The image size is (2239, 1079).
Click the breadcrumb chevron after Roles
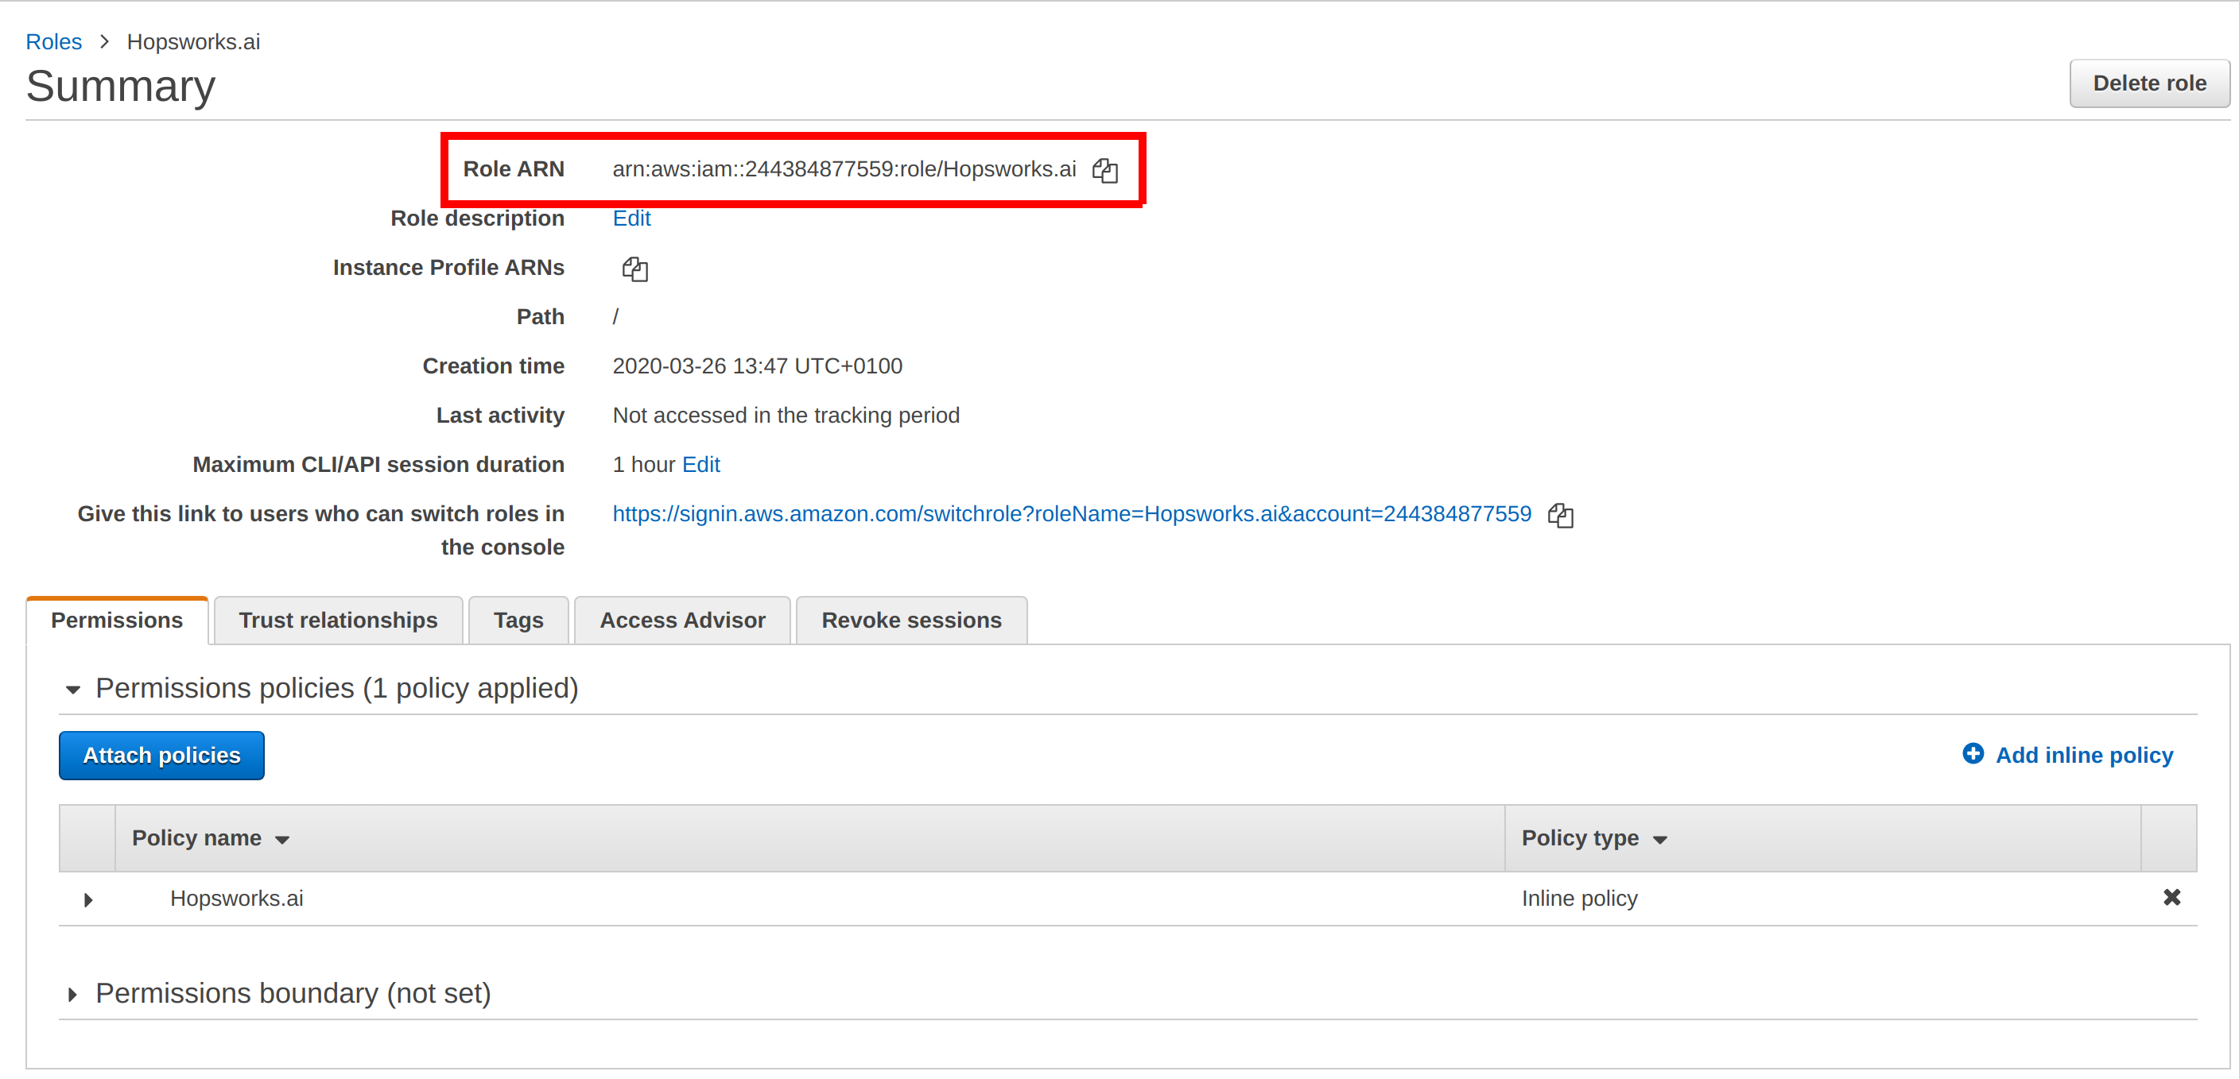point(104,41)
